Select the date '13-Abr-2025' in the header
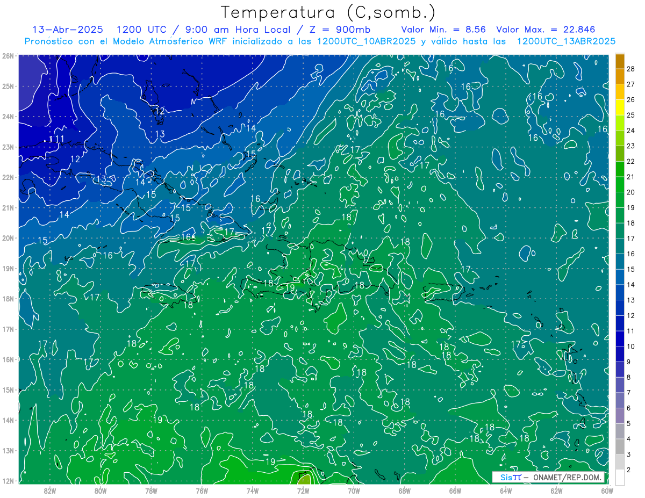The width and height of the screenshot is (645, 498). (x=68, y=30)
